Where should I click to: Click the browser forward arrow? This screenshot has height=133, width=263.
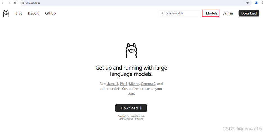coord(9,3)
